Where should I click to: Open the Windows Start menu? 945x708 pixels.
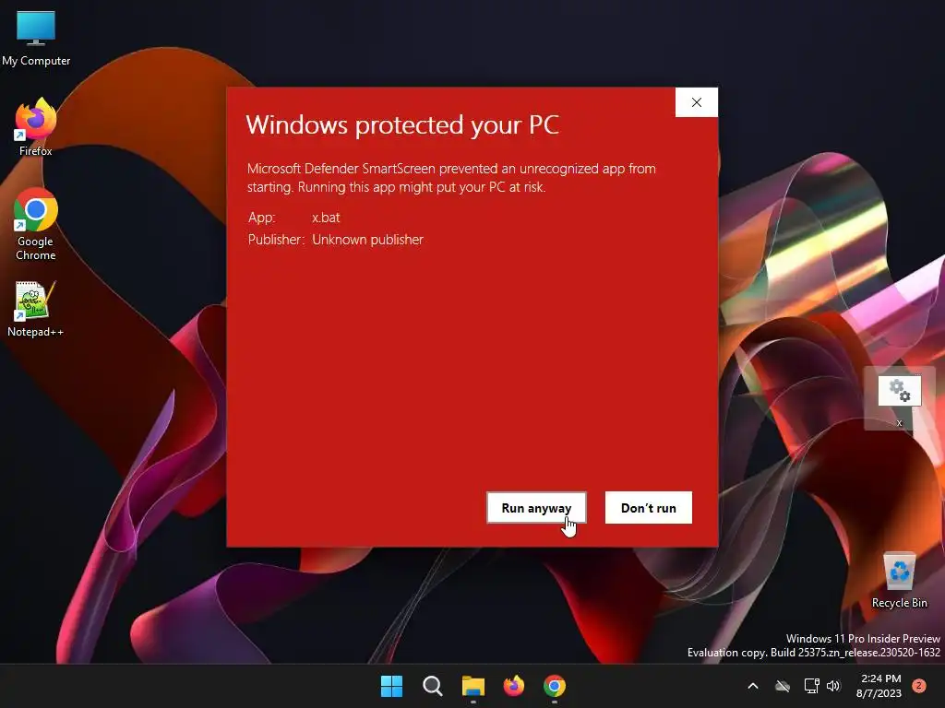pyautogui.click(x=391, y=686)
